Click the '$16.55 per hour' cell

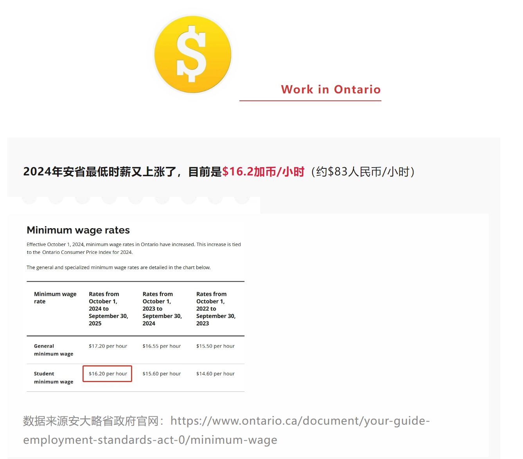pos(162,346)
